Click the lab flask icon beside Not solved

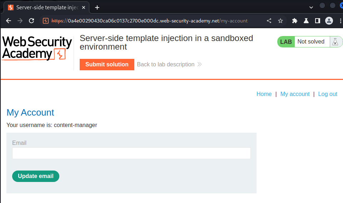coord(335,41)
